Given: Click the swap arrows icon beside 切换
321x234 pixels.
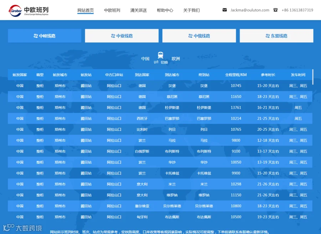Looking at the screenshot, I should tap(156, 62).
